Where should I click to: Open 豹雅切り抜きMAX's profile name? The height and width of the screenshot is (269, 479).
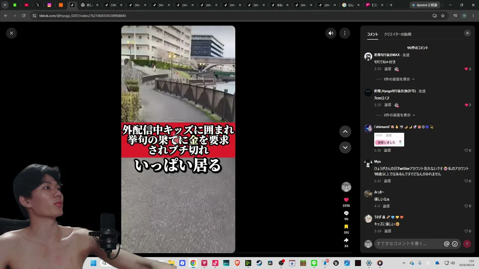[387, 55]
